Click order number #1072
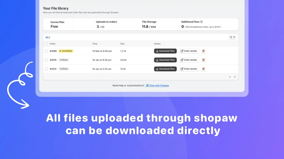The height and width of the screenshot is (159, 284). coord(53,69)
